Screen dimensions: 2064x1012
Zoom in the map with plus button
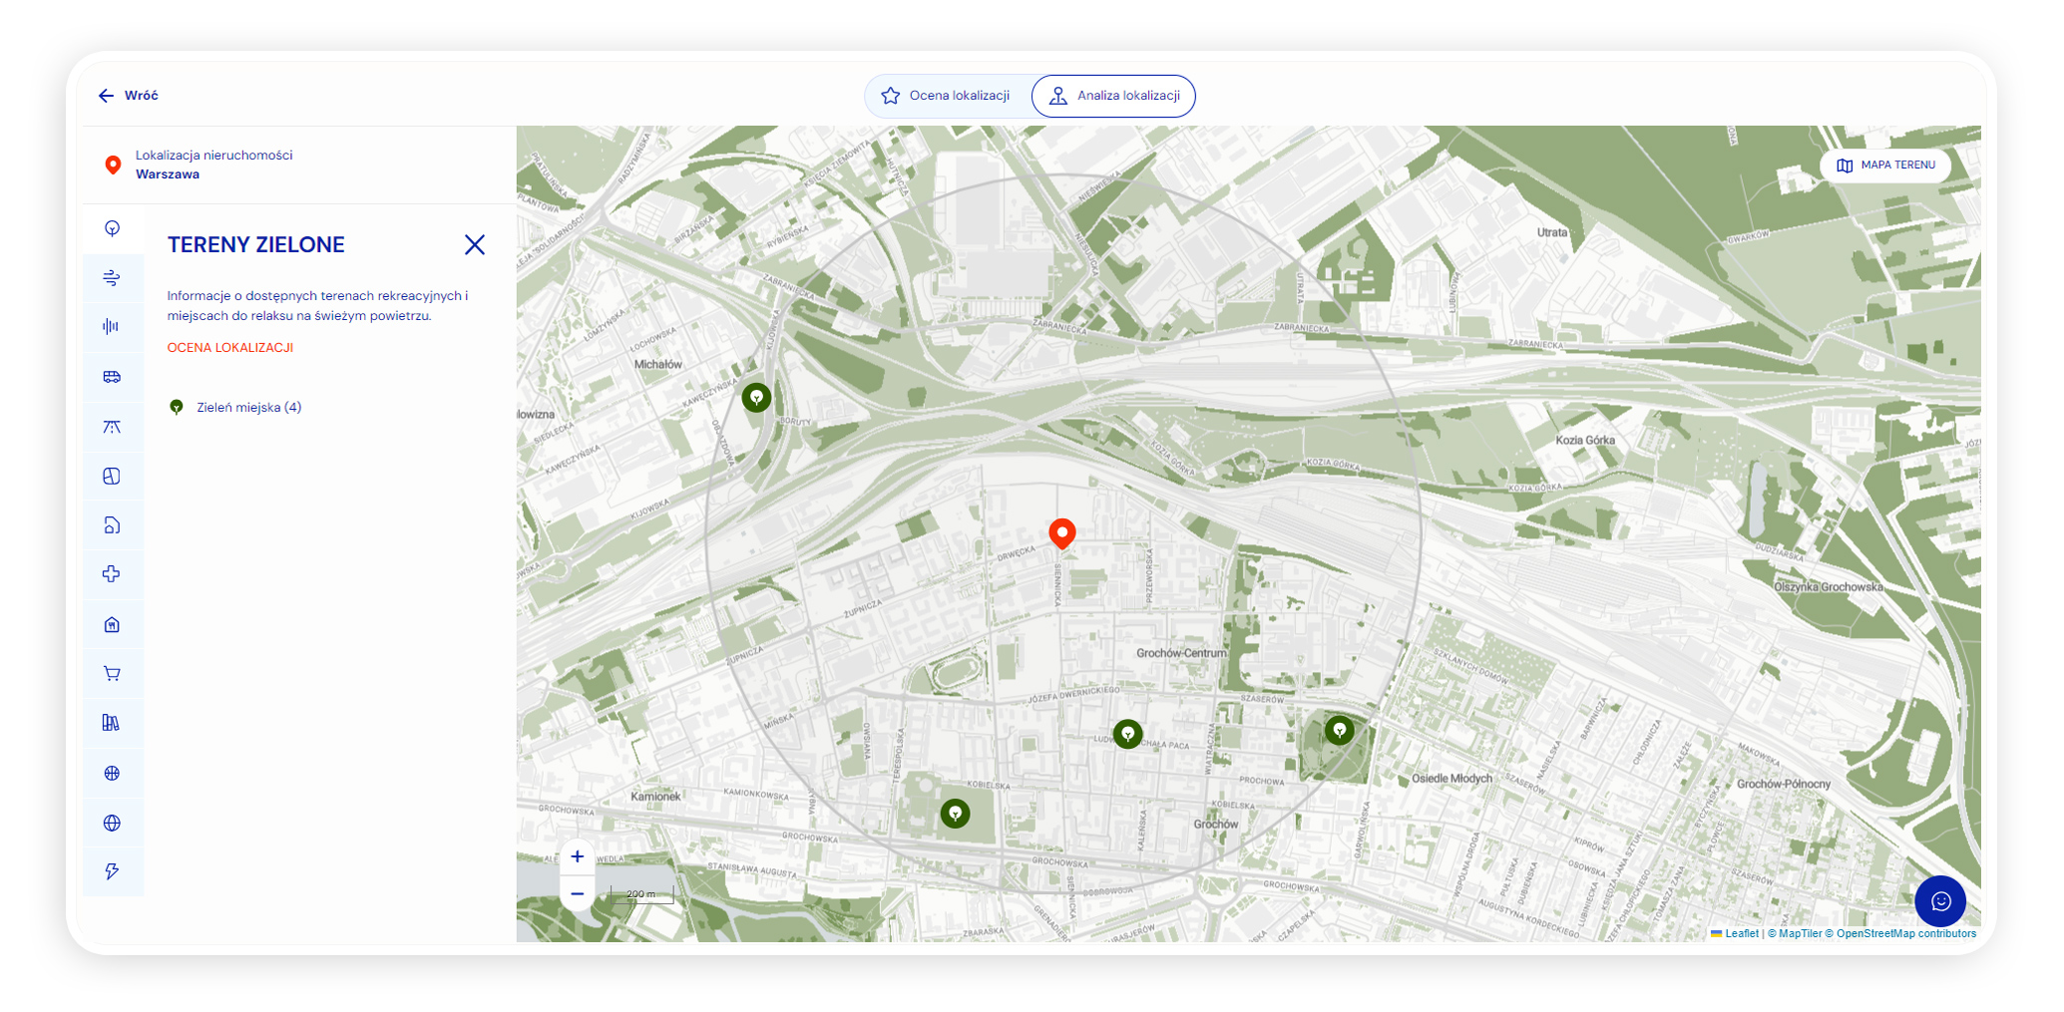[x=577, y=856]
